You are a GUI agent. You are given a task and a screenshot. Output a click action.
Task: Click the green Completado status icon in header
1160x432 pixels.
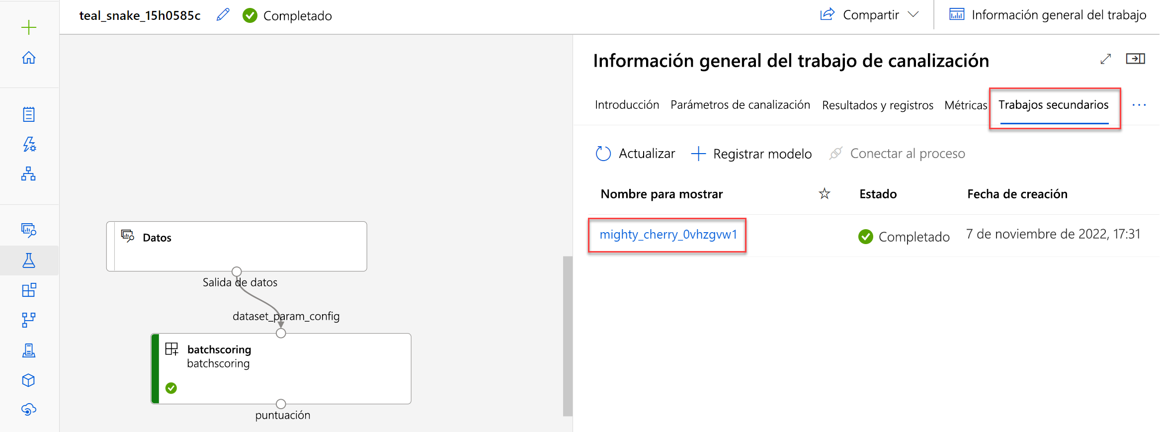click(x=250, y=16)
